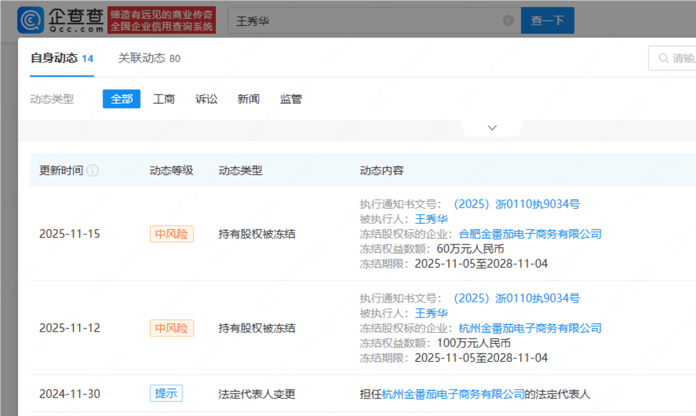Click the red slogan banner next to the logo

162,19
